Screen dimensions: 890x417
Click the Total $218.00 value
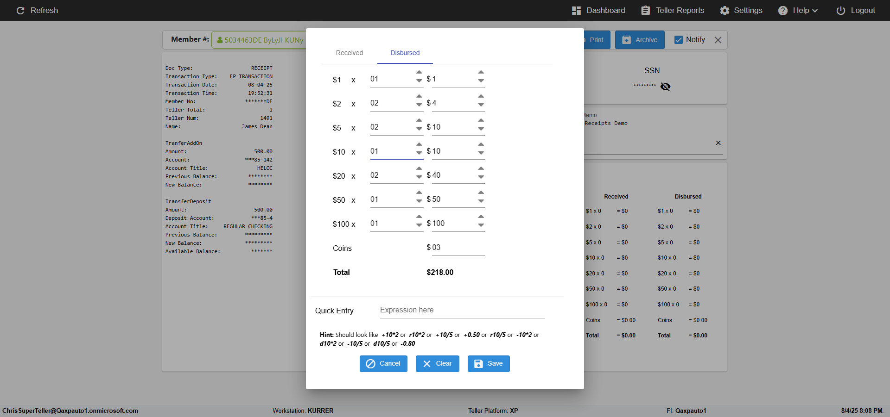(x=440, y=272)
